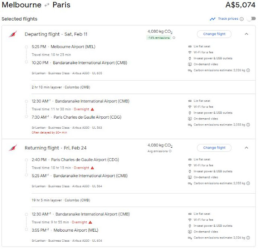Click Change flight for the returning flight
Image resolution: width=258 pixels, height=251 pixels.
(214, 148)
